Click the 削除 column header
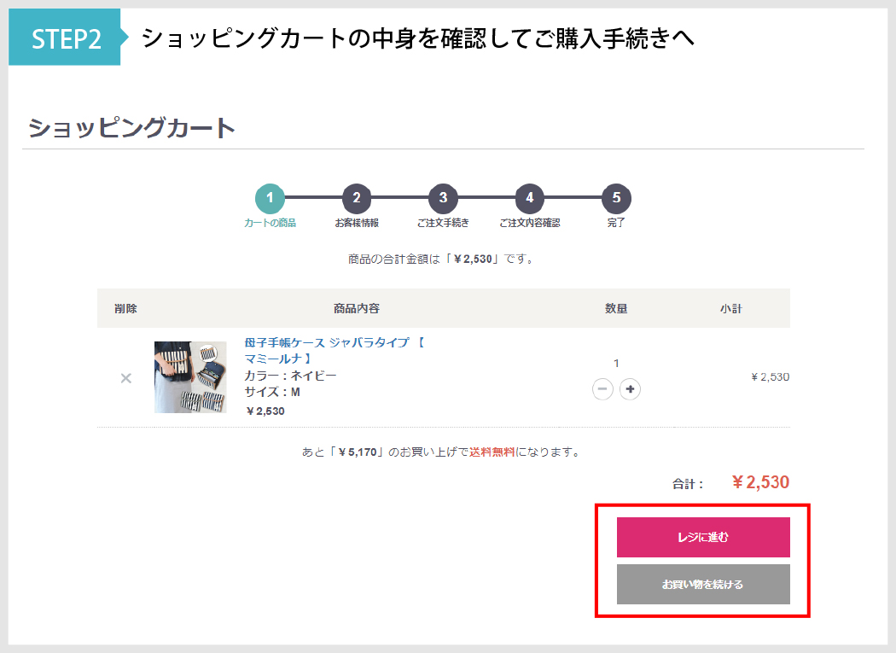The width and height of the screenshot is (896, 653). 125,308
